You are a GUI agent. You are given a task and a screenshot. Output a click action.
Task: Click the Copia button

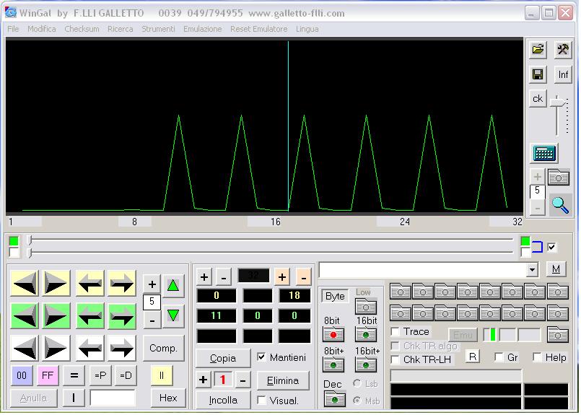tap(223, 358)
